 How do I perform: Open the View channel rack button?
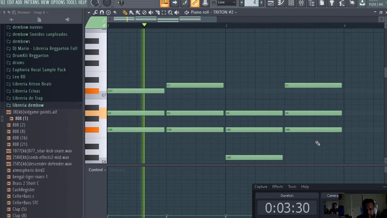[291, 3]
